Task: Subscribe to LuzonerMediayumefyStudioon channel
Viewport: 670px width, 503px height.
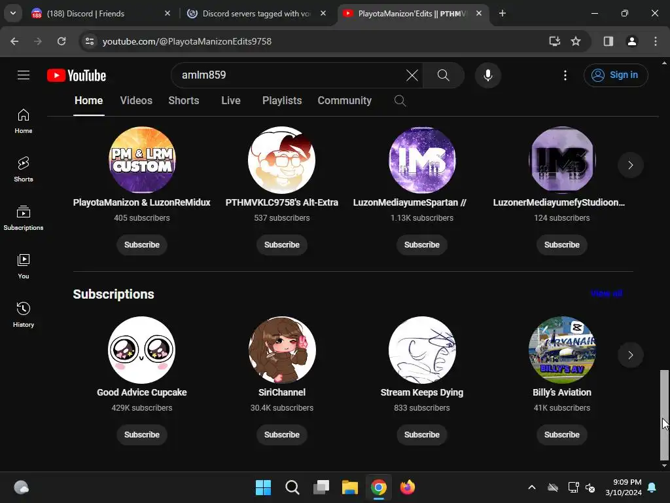Action: [x=562, y=245]
